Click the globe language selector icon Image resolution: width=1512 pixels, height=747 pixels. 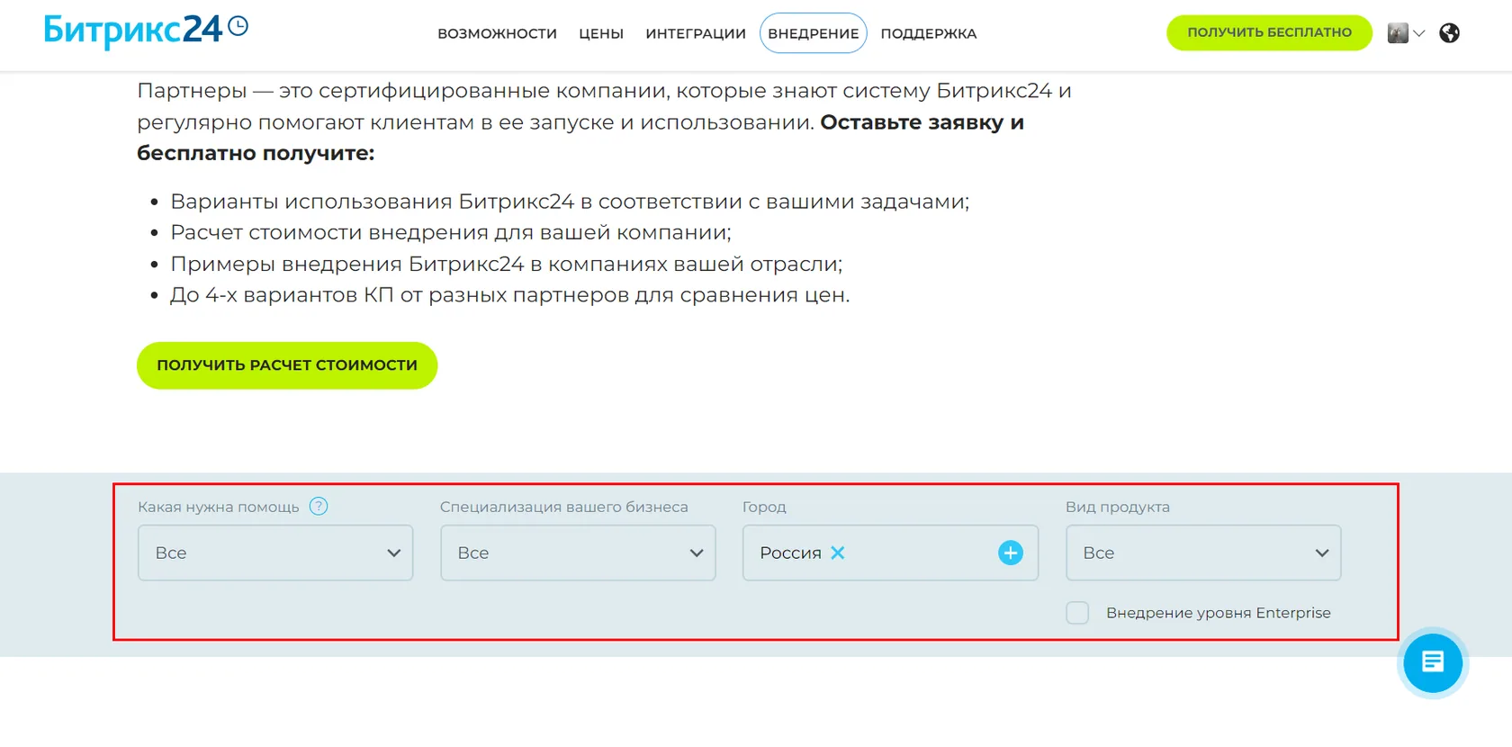click(1449, 33)
